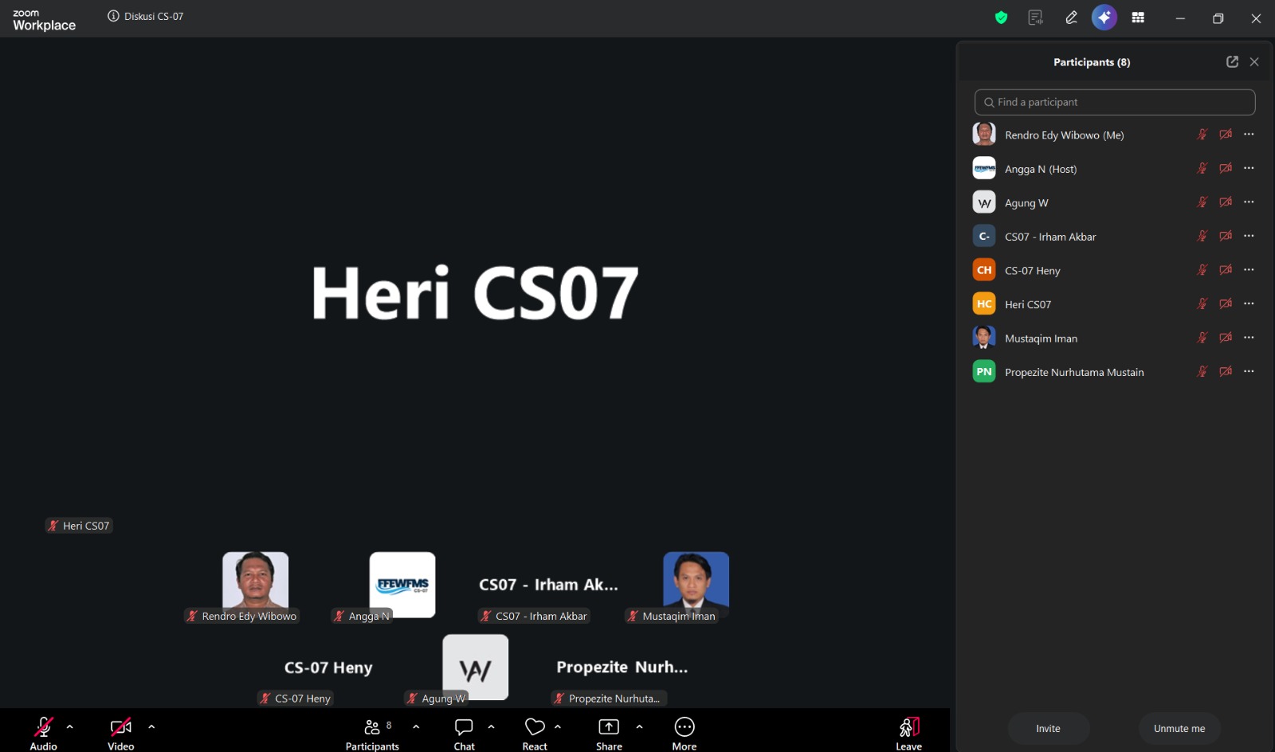Leave the meeting
This screenshot has height=752, width=1275.
tap(908, 733)
